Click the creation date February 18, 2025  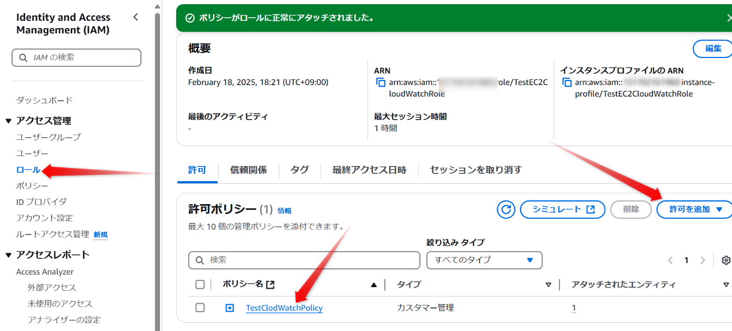258,82
